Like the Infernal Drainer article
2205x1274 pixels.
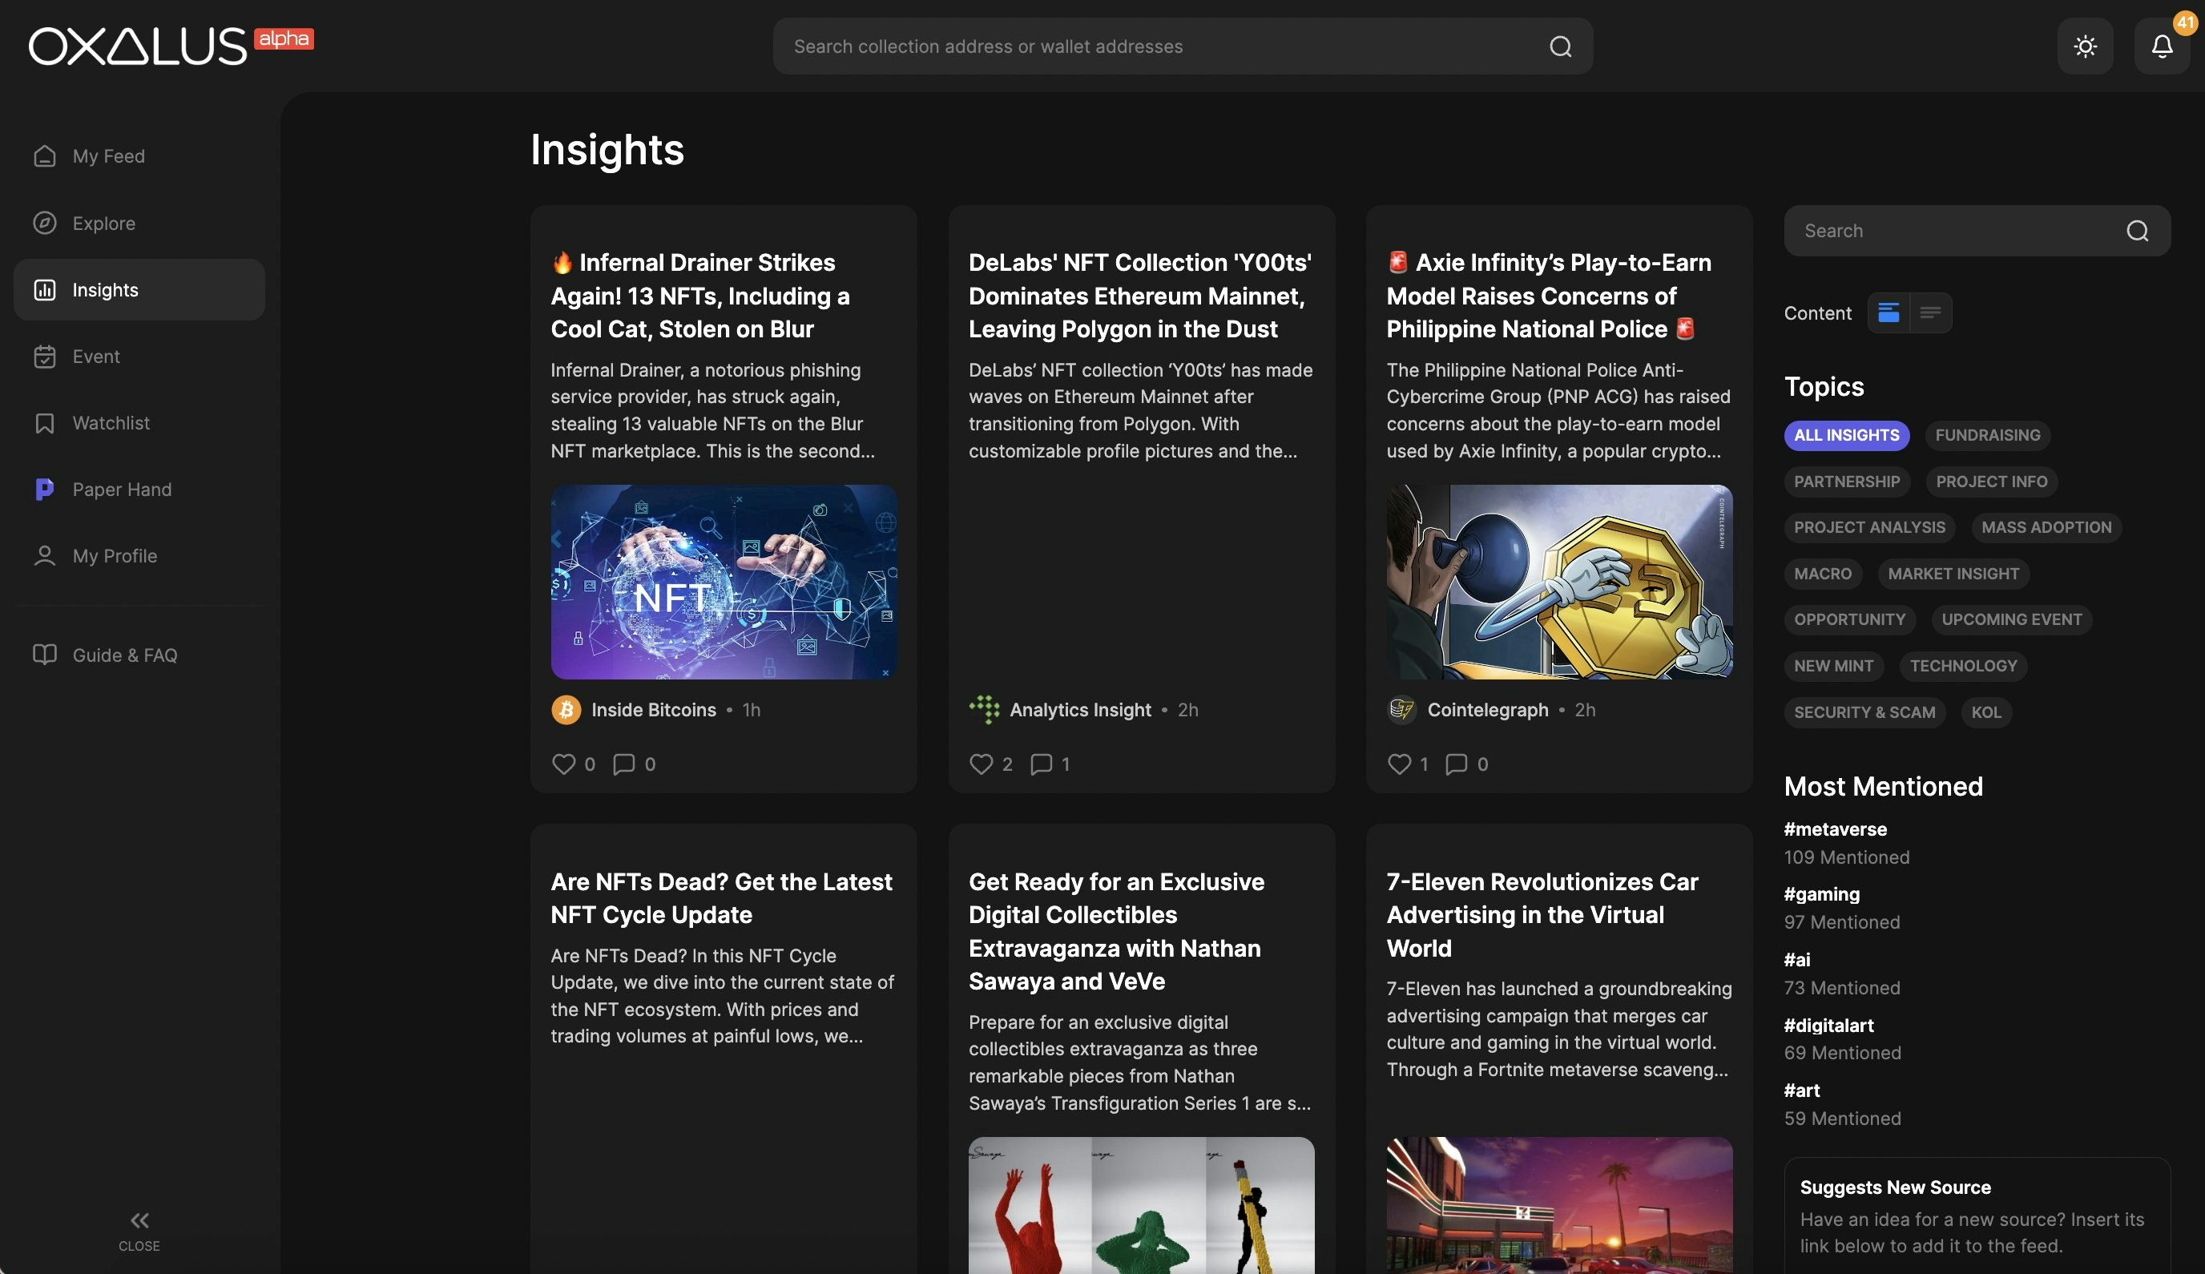tap(563, 764)
